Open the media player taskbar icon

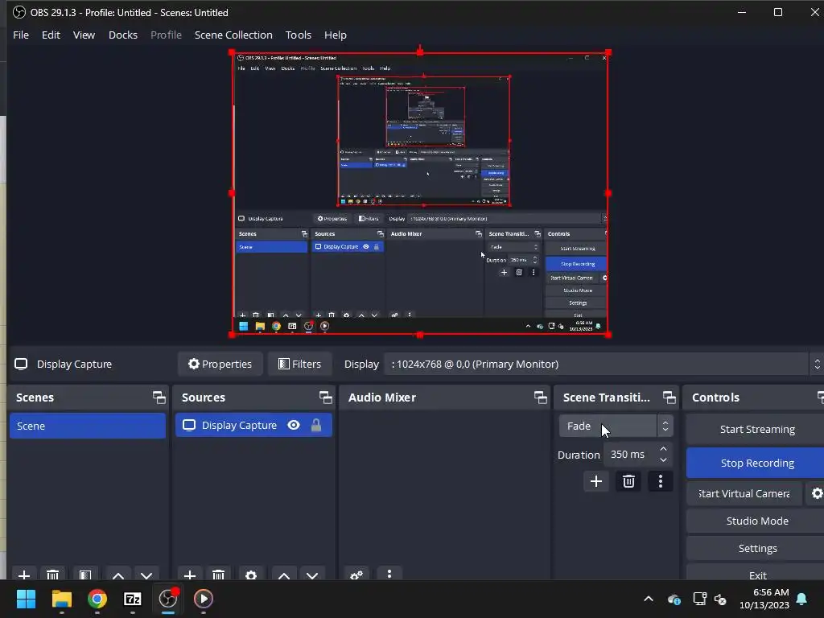(204, 599)
